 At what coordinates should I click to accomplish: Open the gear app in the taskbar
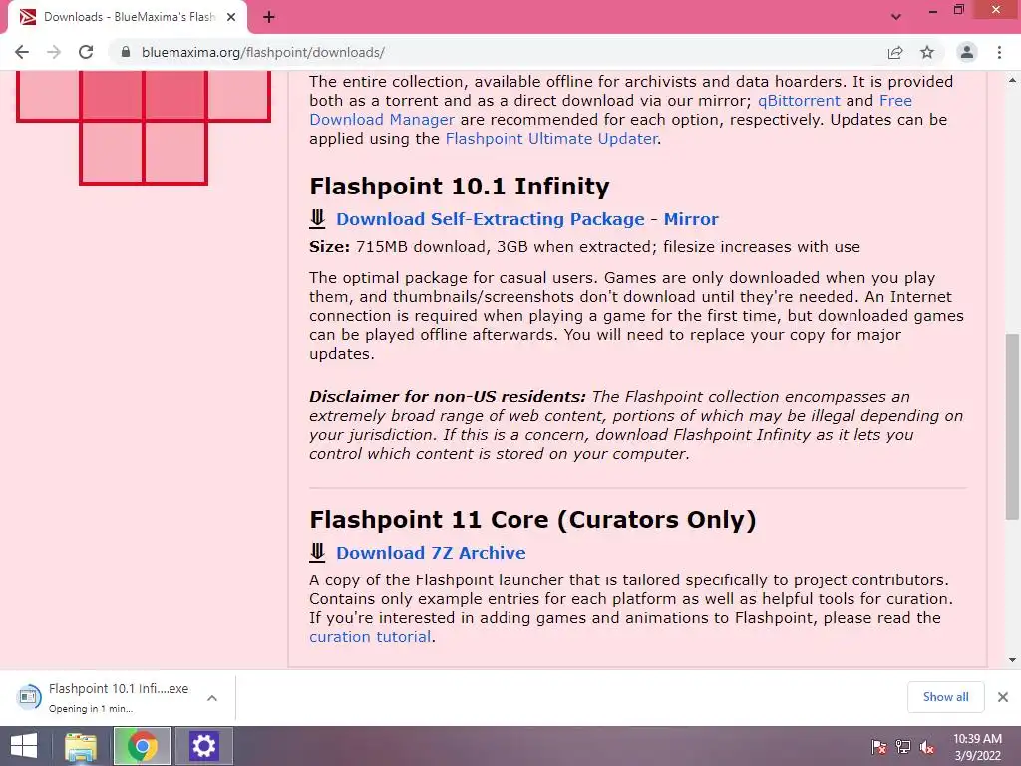pos(203,746)
